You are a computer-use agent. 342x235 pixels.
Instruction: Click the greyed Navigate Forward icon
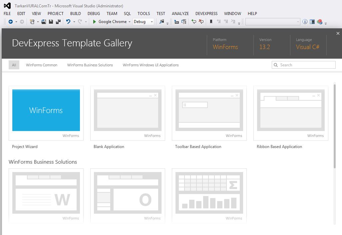[22, 22]
